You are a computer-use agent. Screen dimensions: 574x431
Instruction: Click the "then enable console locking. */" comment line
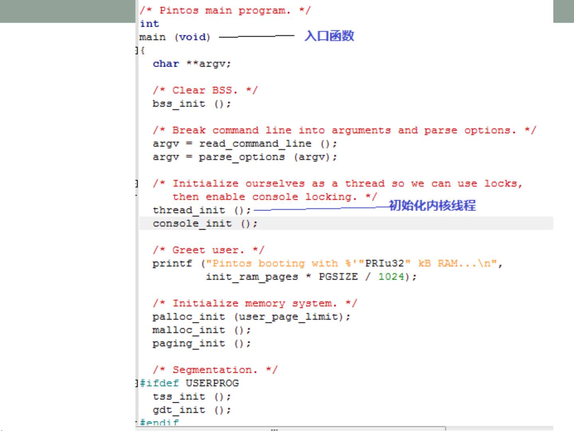[274, 197]
